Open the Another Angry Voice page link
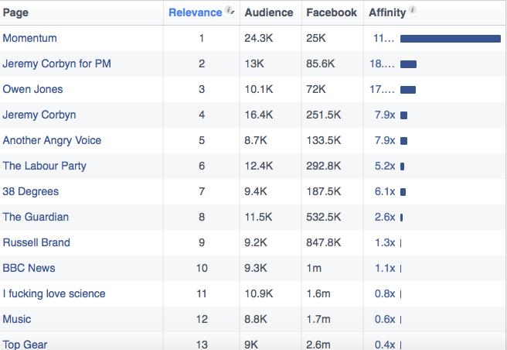This screenshot has width=507, height=350. [52, 140]
